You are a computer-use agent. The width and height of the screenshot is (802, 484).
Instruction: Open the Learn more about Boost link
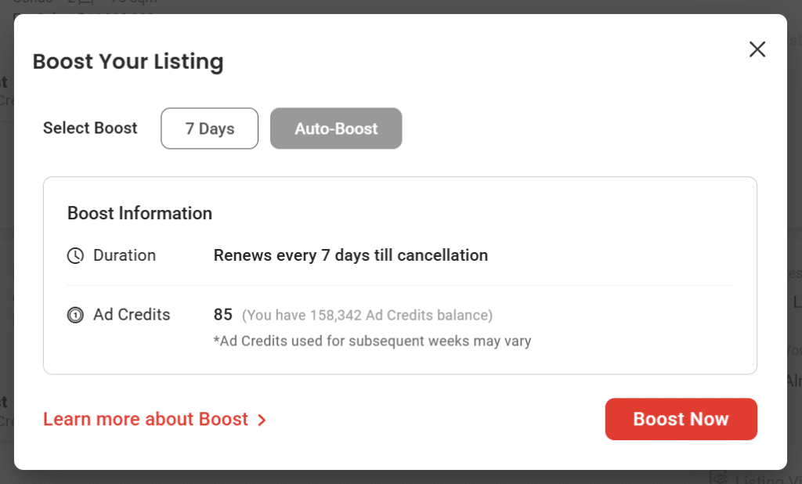146,420
